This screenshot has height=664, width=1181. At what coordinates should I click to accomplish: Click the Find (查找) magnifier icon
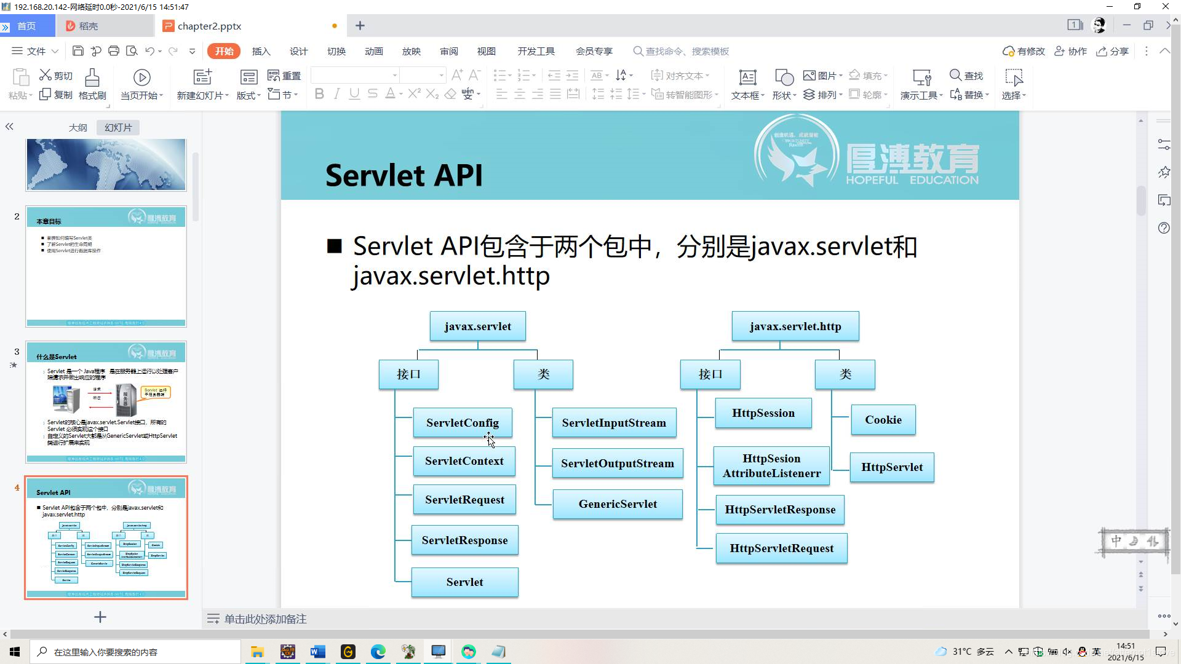955,75
